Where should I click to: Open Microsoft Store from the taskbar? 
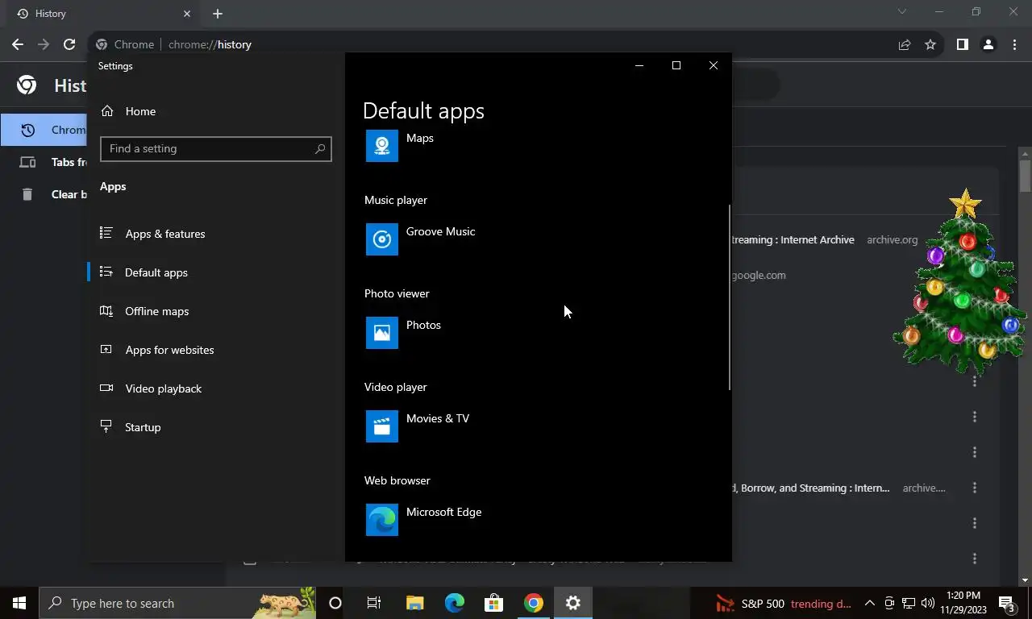[493, 603]
